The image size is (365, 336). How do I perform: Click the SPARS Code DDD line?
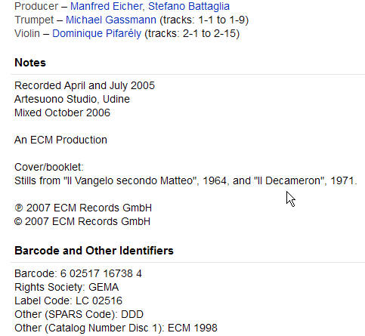click(x=79, y=314)
